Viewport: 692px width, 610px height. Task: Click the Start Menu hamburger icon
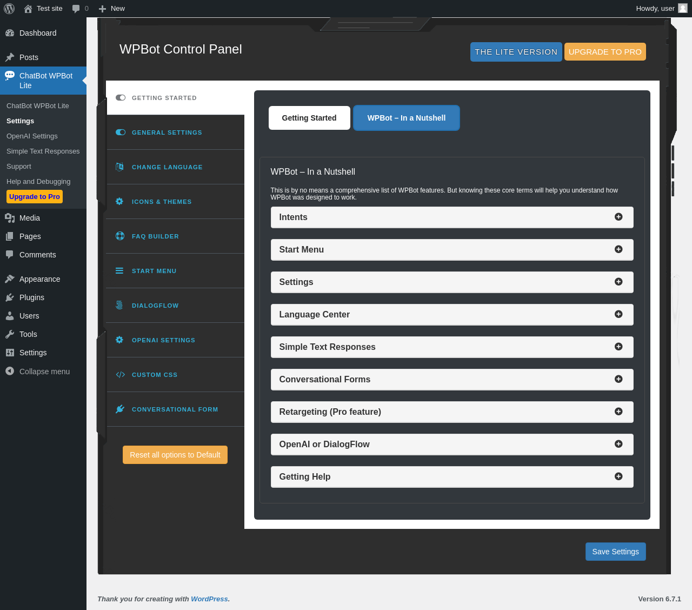pos(119,270)
